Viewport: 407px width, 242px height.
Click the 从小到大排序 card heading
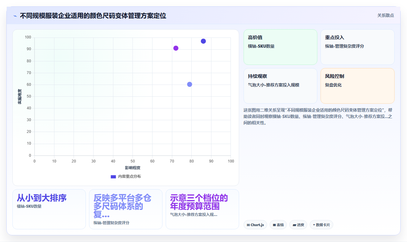pos(42,198)
